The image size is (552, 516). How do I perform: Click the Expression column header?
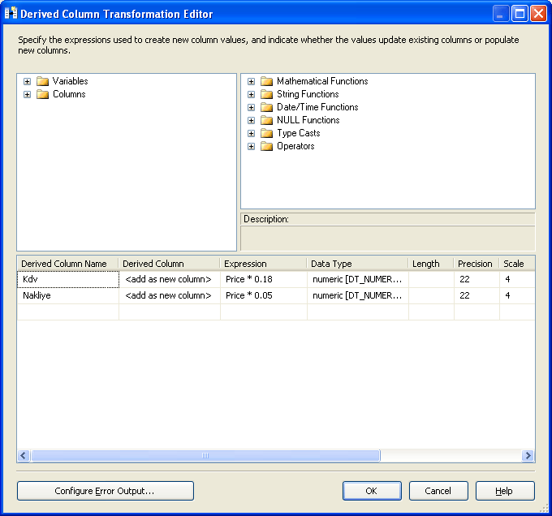click(x=263, y=264)
